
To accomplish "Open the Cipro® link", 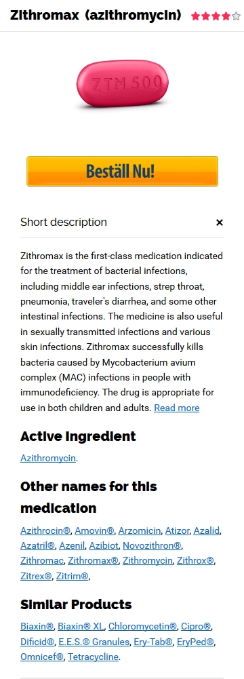I will [197, 627].
